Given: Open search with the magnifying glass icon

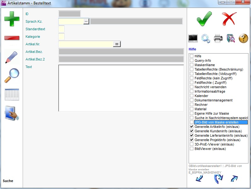Looking at the screenshot, I should pos(12,76).
